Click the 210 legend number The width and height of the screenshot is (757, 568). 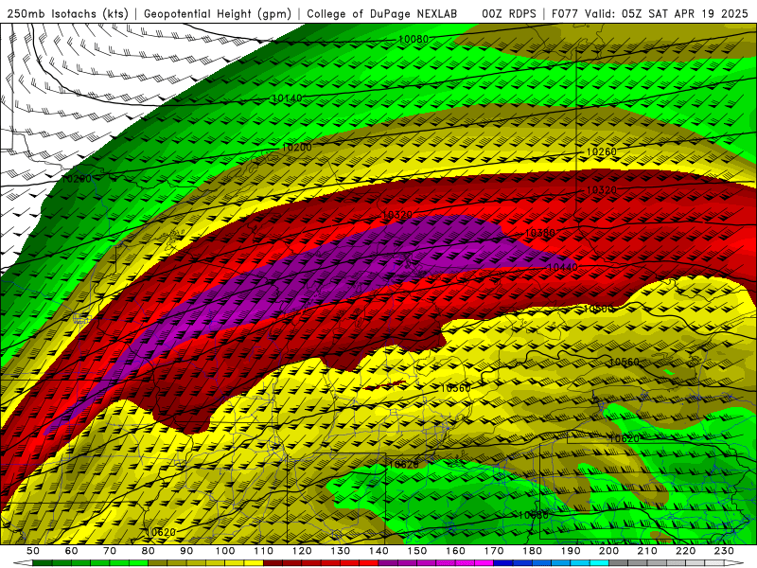coord(647,551)
